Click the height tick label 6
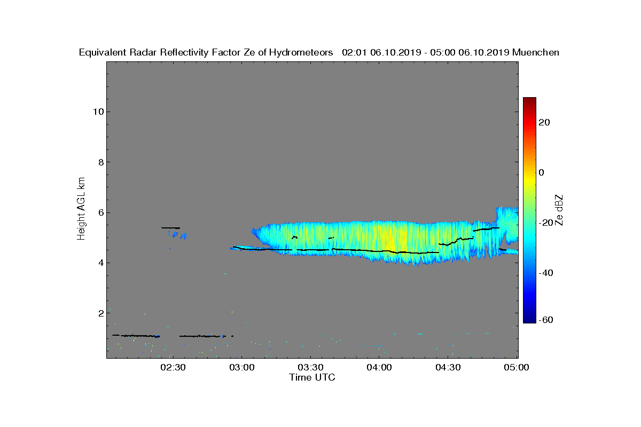This screenshot has width=641, height=427. 100,212
